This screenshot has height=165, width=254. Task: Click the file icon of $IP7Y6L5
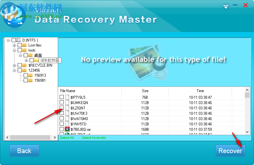(x=67, y=97)
